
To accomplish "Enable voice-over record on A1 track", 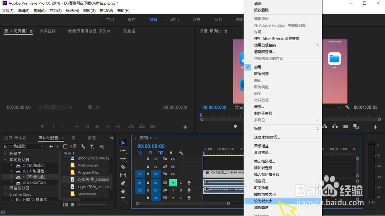I will tap(189, 183).
